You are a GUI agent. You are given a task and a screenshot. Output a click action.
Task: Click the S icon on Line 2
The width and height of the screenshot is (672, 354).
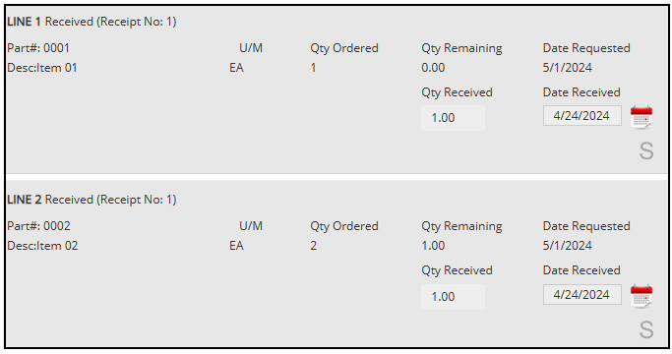[646, 329]
